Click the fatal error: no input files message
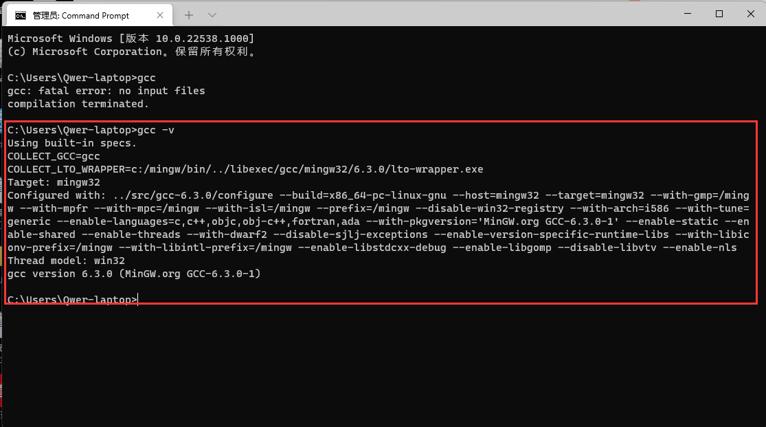The width and height of the screenshot is (766, 427). (105, 90)
